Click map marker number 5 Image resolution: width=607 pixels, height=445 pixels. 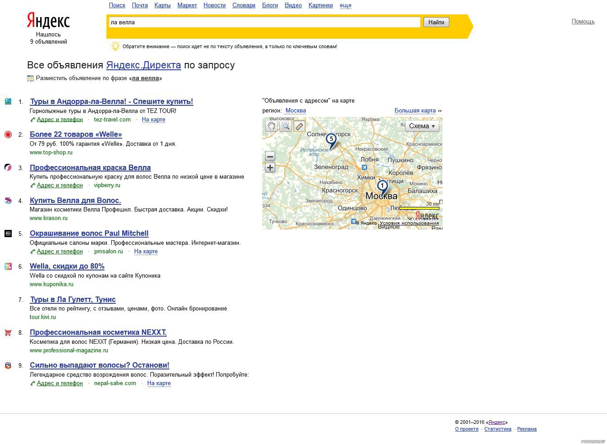[x=331, y=140]
